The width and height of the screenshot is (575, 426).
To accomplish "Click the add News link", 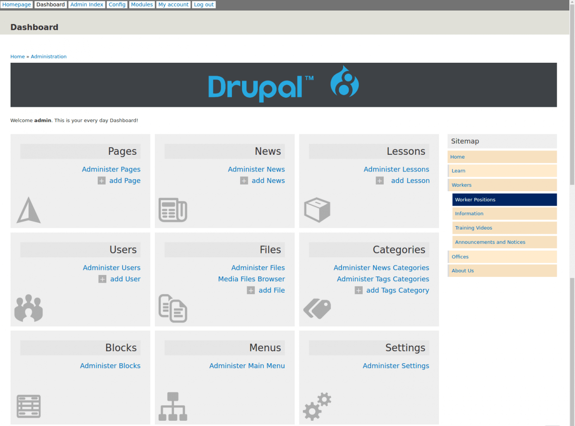I will [268, 181].
